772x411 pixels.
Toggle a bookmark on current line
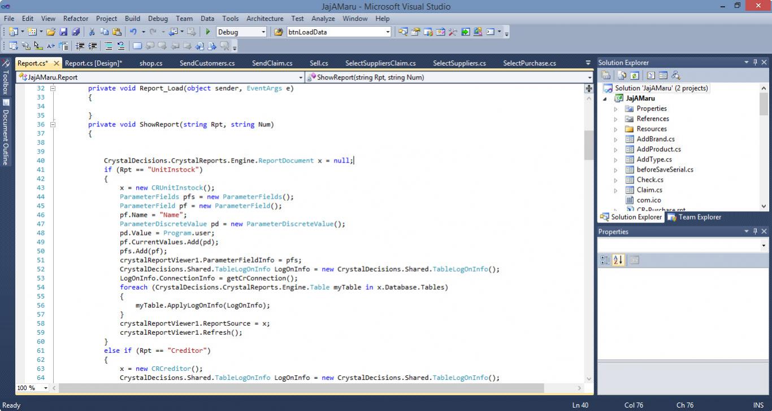point(137,46)
